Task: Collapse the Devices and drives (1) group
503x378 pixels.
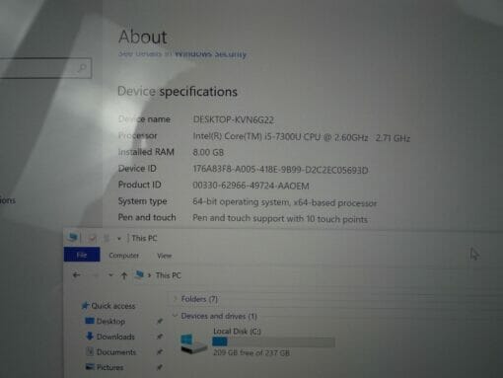Action: pos(175,316)
